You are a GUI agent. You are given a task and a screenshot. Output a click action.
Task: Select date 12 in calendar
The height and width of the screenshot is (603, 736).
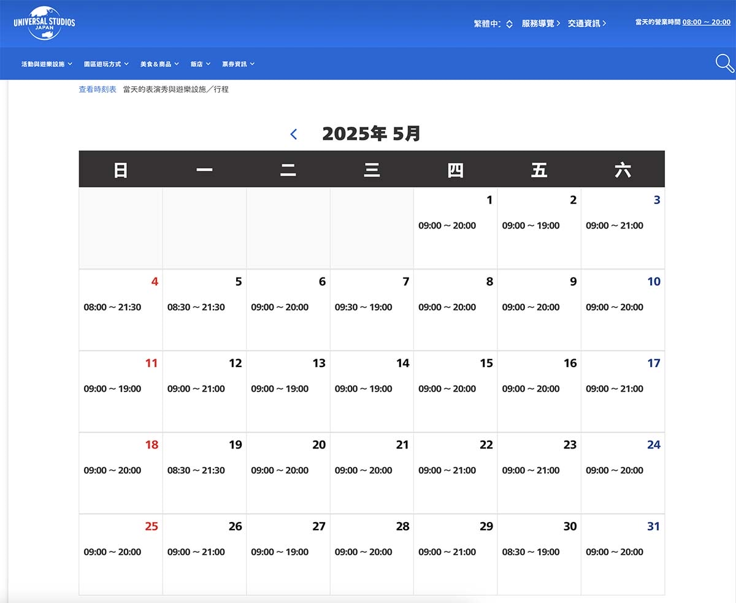click(204, 391)
